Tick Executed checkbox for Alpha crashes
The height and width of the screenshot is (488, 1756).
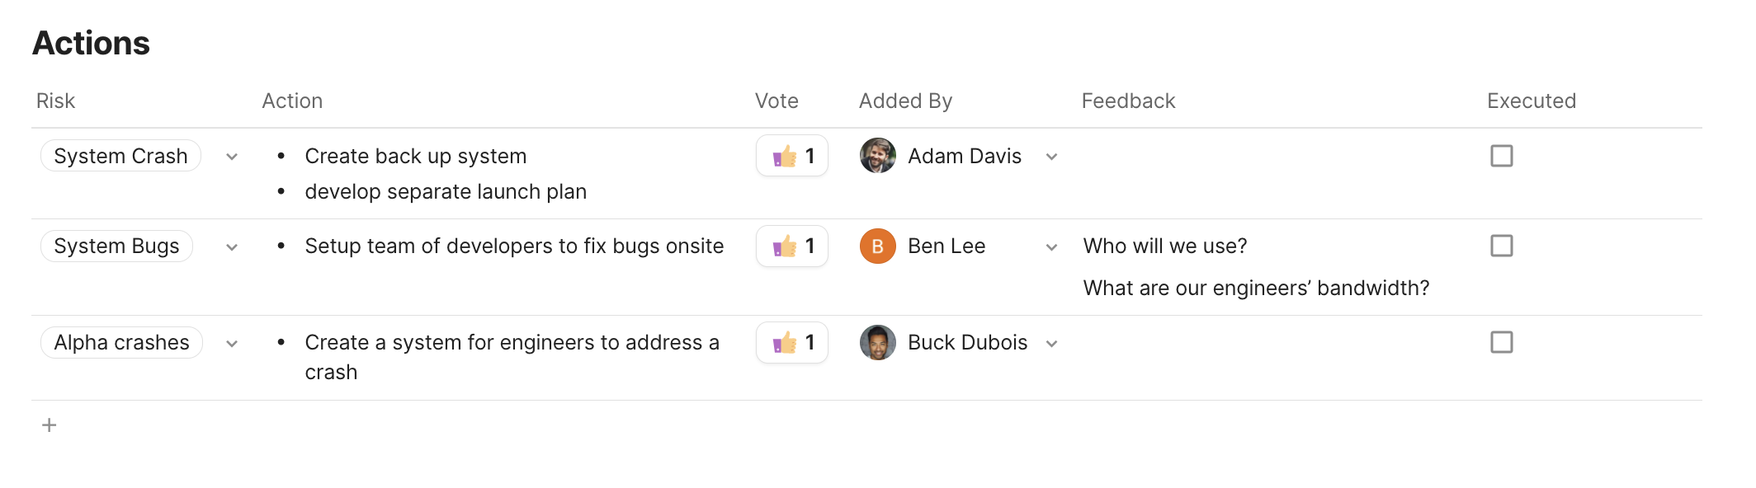(1501, 342)
